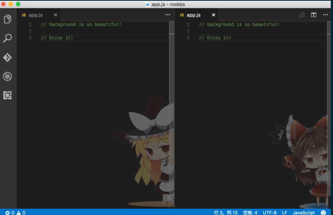Open the Debug view
Image resolution: width=333 pixels, height=215 pixels.
click(8, 76)
